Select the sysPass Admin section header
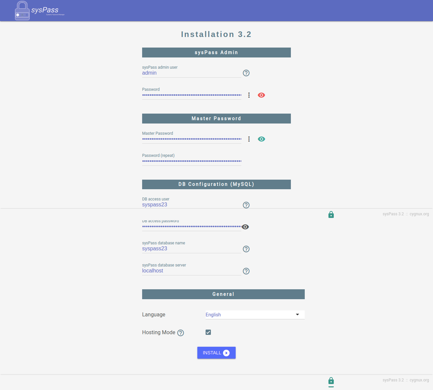This screenshot has height=390, width=433. (216, 52)
